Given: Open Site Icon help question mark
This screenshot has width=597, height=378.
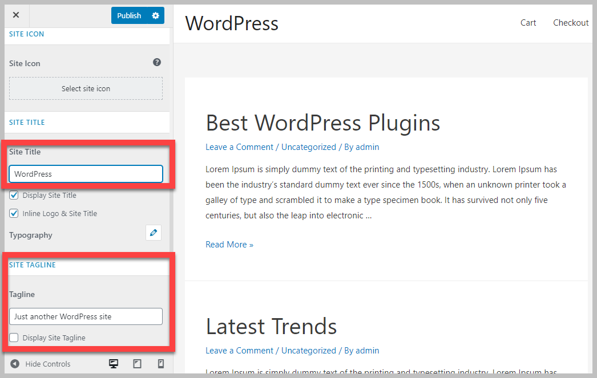Looking at the screenshot, I should tap(157, 62).
